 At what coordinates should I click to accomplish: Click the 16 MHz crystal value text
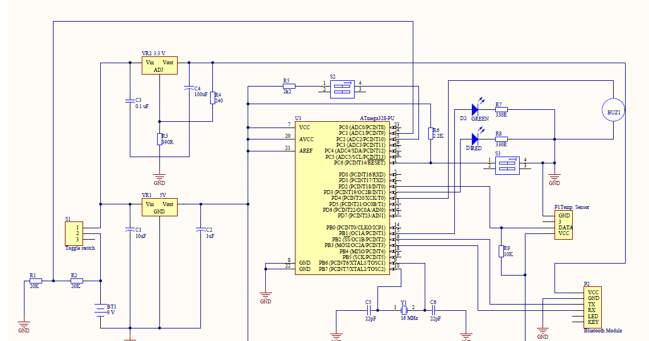pyautogui.click(x=409, y=318)
